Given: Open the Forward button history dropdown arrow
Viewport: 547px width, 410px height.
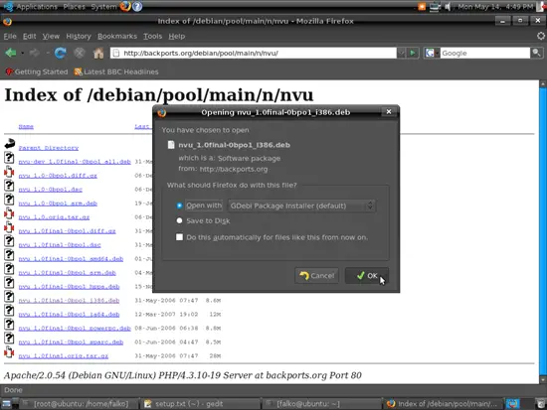Looking at the screenshot, I should point(47,53).
